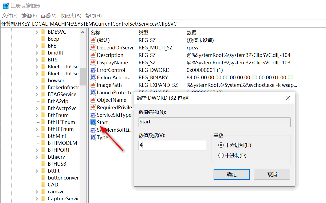Click the buttonconver key folder icon
Image resolution: width=326 pixels, height=203 pixels.
point(43,178)
